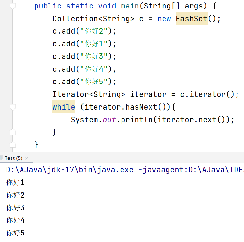Click the java.exe command line in console
Viewport: 244px width, 242px height.
(125, 170)
